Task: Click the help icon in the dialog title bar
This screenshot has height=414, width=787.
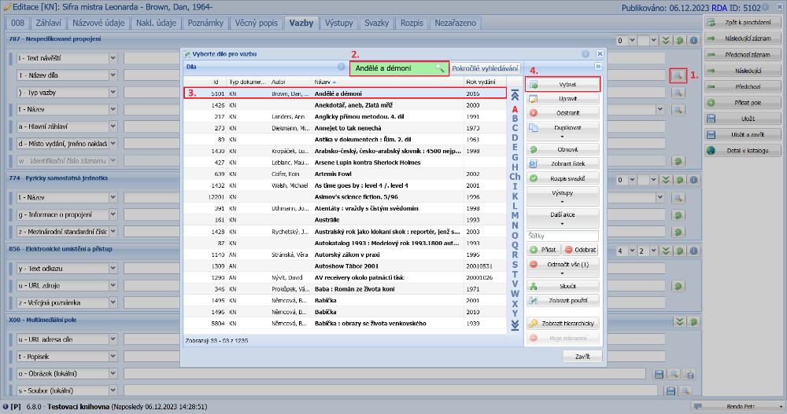Action: tap(586, 54)
